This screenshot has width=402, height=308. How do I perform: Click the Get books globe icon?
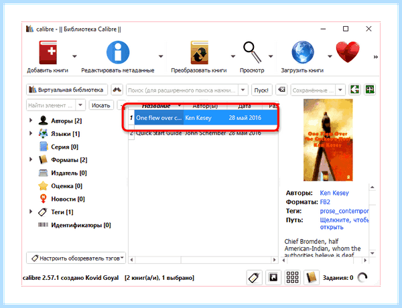303,52
